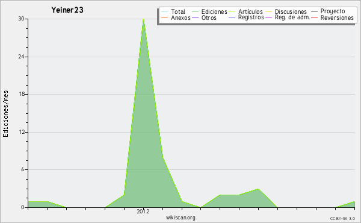Viewport: 361px width, 223px height.
Task: Click the red Reversiones legend line
Action: 314,17
